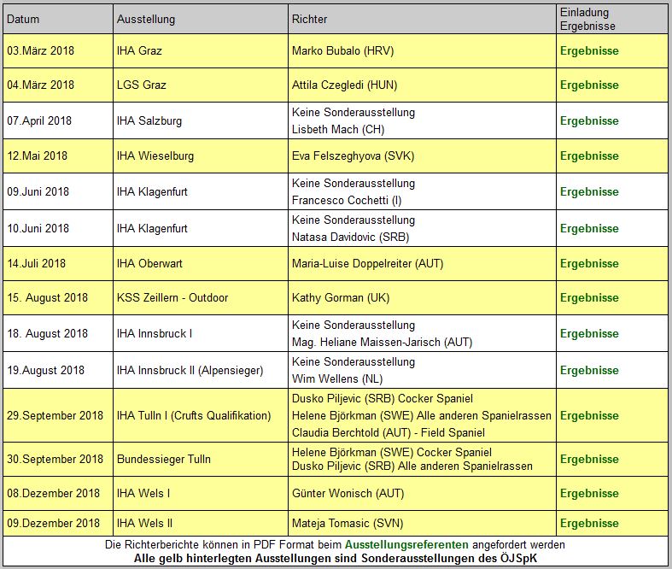Viewport: 672px width, 569px height.
Task: View Ergebnisse for IHA Wieselburg
Action: click(589, 155)
